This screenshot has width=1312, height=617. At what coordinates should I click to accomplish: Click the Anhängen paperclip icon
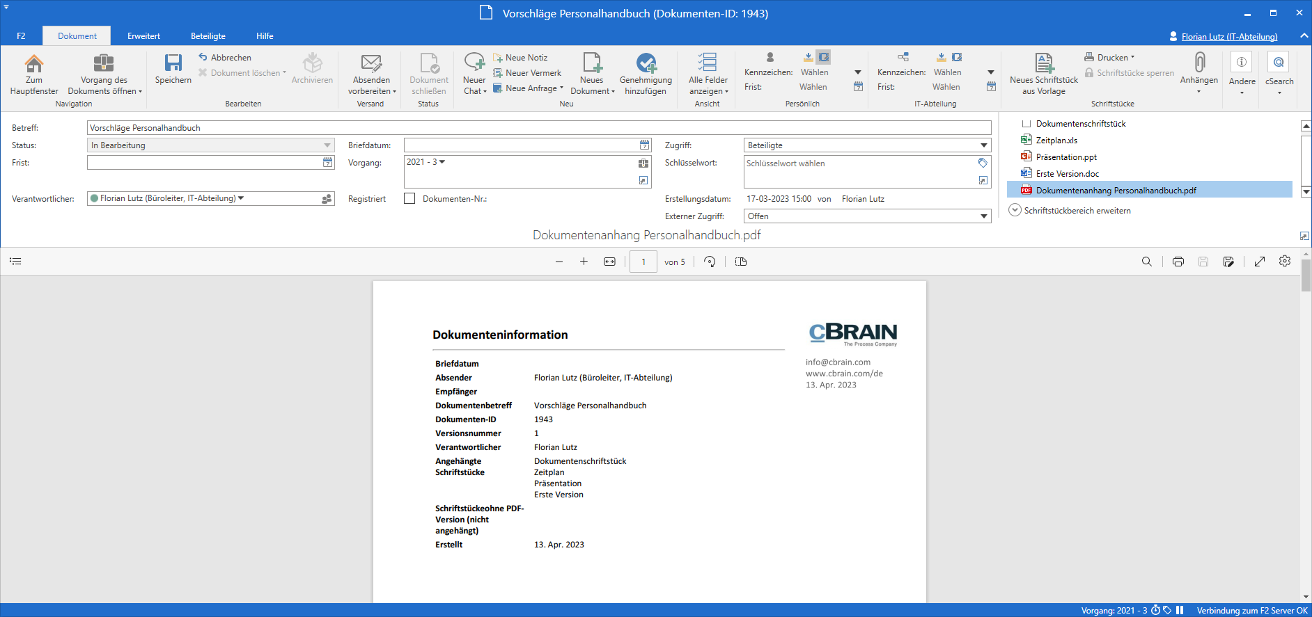click(x=1198, y=64)
